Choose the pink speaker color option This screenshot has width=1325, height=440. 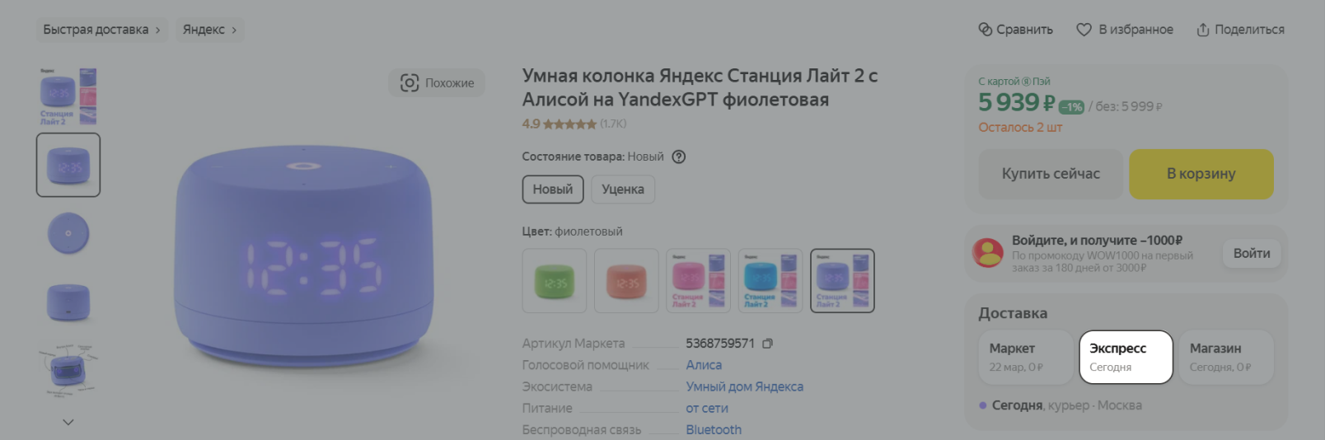[699, 281]
